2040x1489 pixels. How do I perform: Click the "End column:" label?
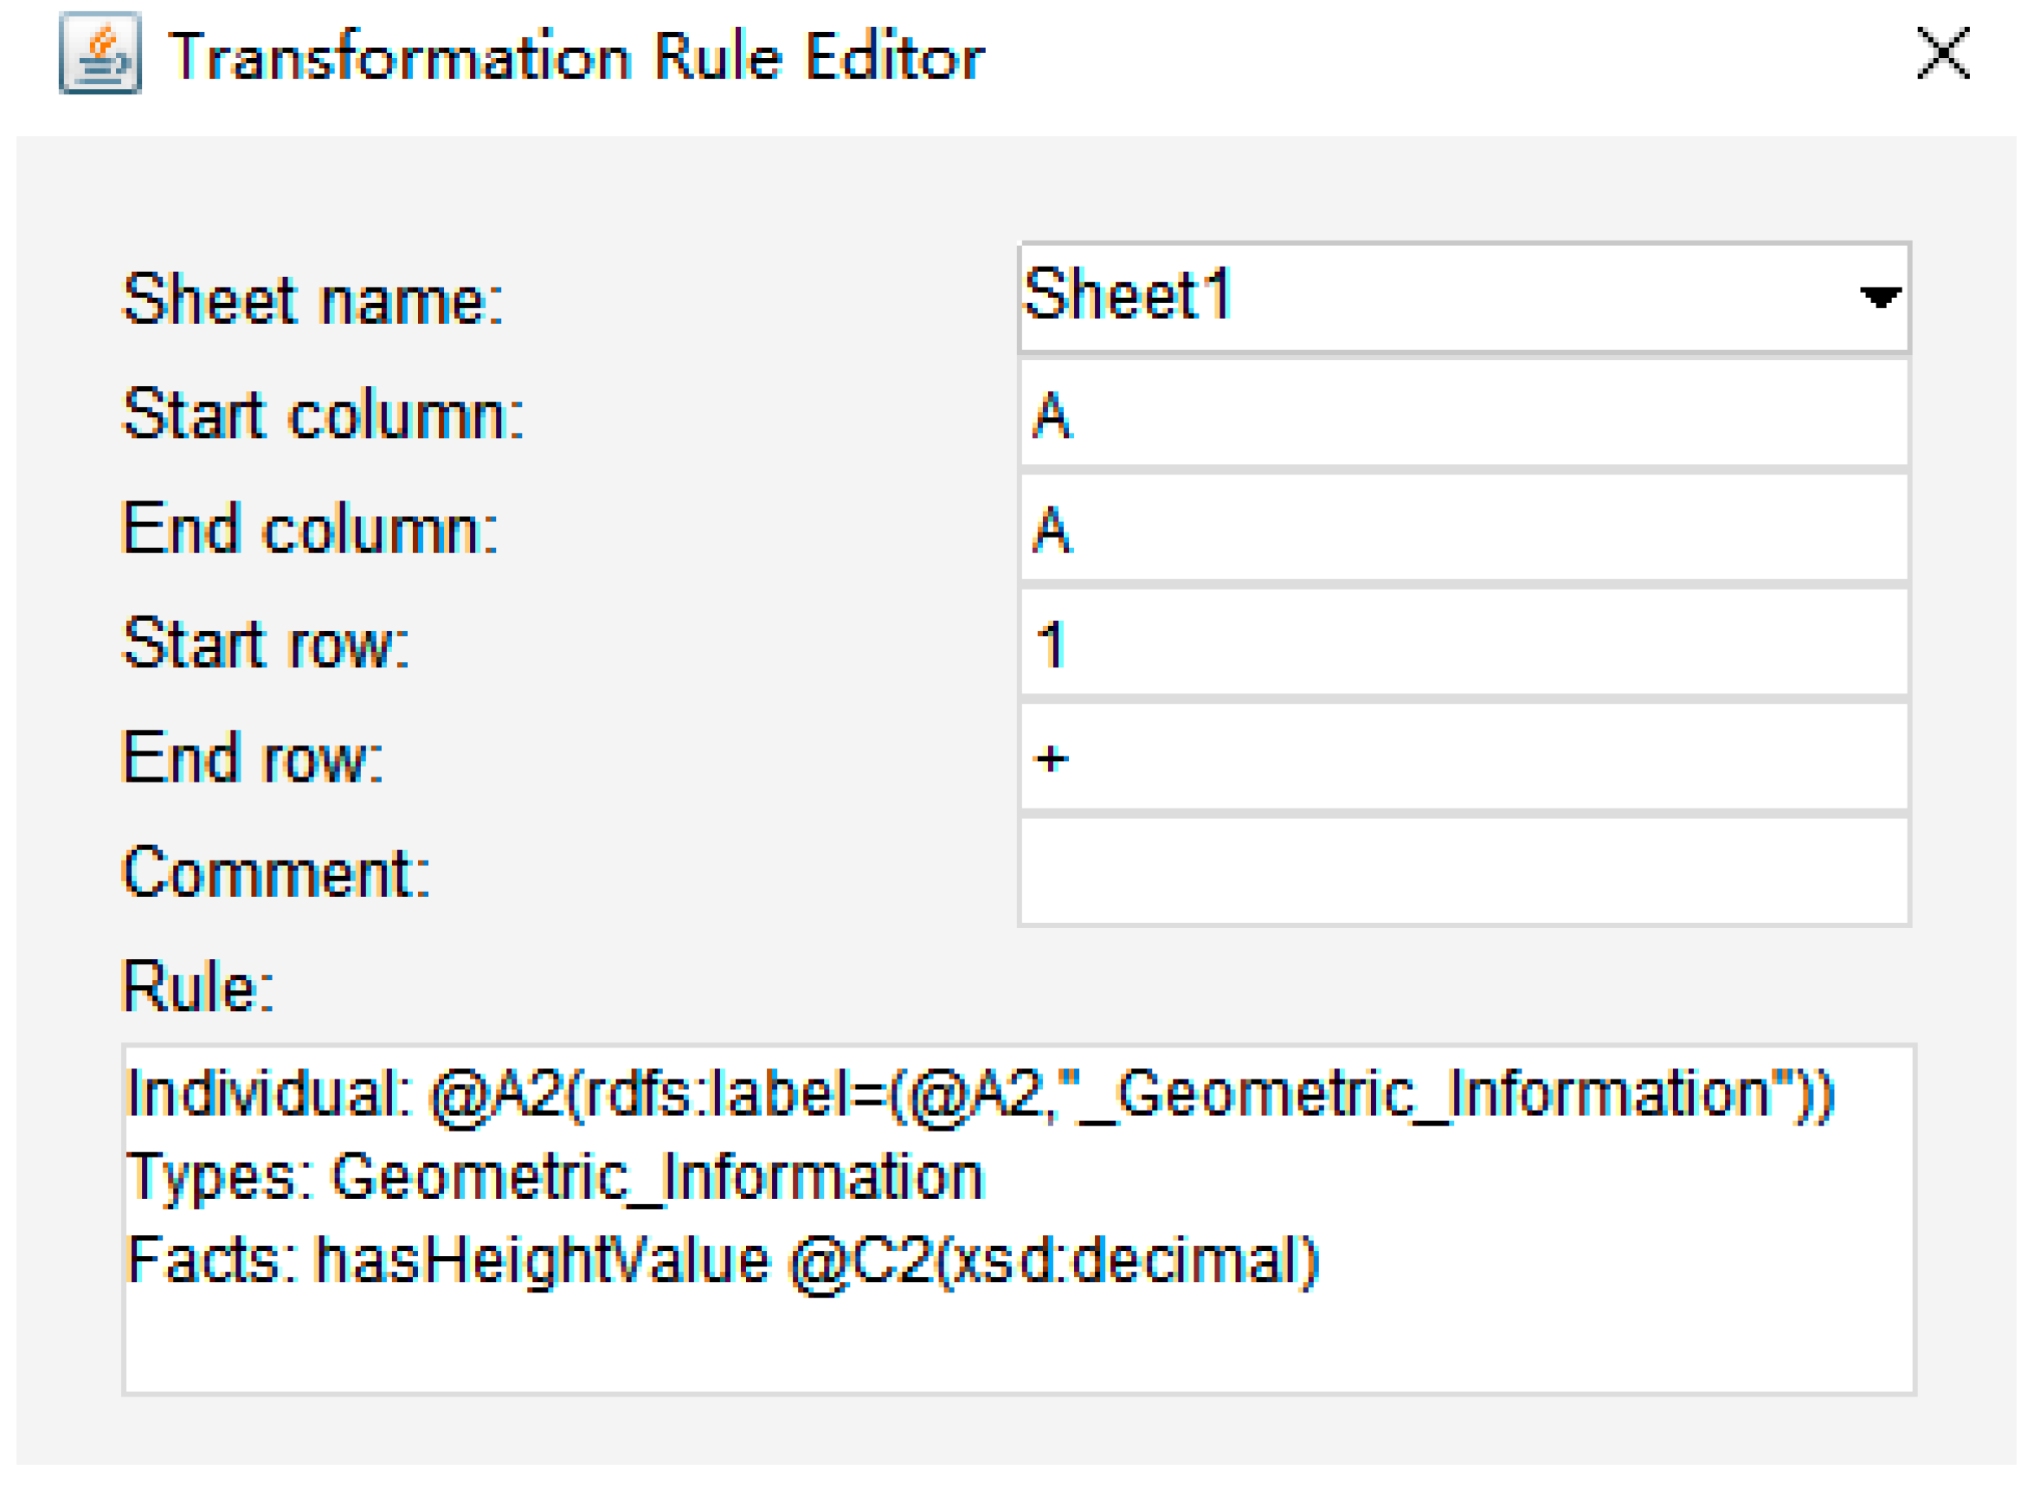[x=310, y=529]
